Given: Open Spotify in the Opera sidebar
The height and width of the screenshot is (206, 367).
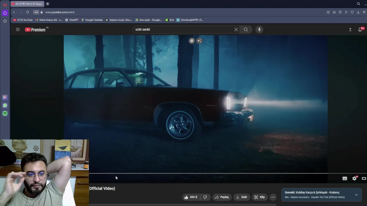Looking at the screenshot, I should [x=5, y=113].
